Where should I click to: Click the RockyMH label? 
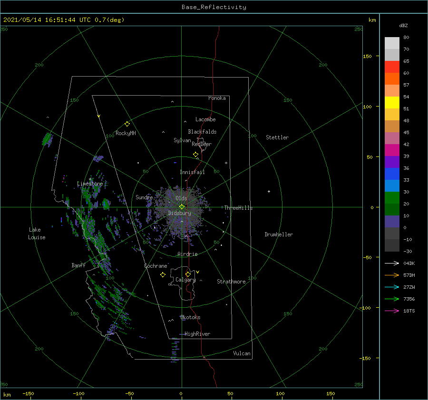(x=125, y=133)
